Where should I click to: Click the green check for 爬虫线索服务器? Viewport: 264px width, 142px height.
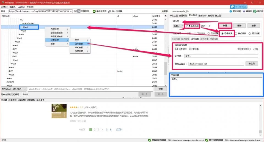click(207, 140)
